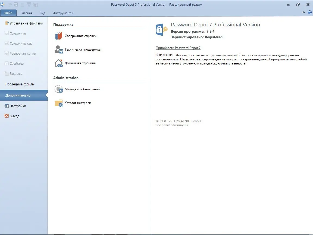Click the © 1998 - 2011 by AceBIT GmbH line
Image resolution: width=313 pixels, height=235 pixels.
tap(178, 121)
